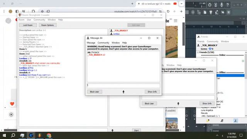Click the Room Options button
This screenshot has width=247, height=139.
pyautogui.click(x=47, y=25)
